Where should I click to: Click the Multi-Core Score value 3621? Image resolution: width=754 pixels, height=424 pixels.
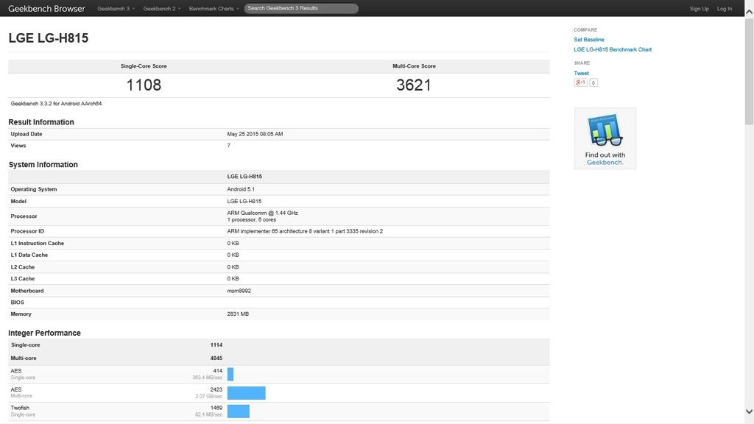click(x=413, y=85)
